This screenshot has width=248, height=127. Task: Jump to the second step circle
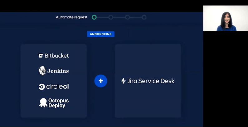[111, 17]
